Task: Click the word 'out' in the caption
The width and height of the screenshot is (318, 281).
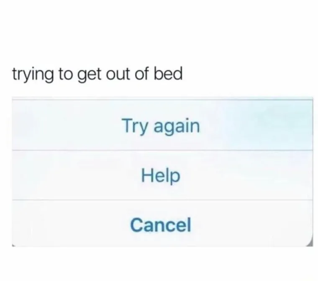Action: pyautogui.click(x=118, y=74)
